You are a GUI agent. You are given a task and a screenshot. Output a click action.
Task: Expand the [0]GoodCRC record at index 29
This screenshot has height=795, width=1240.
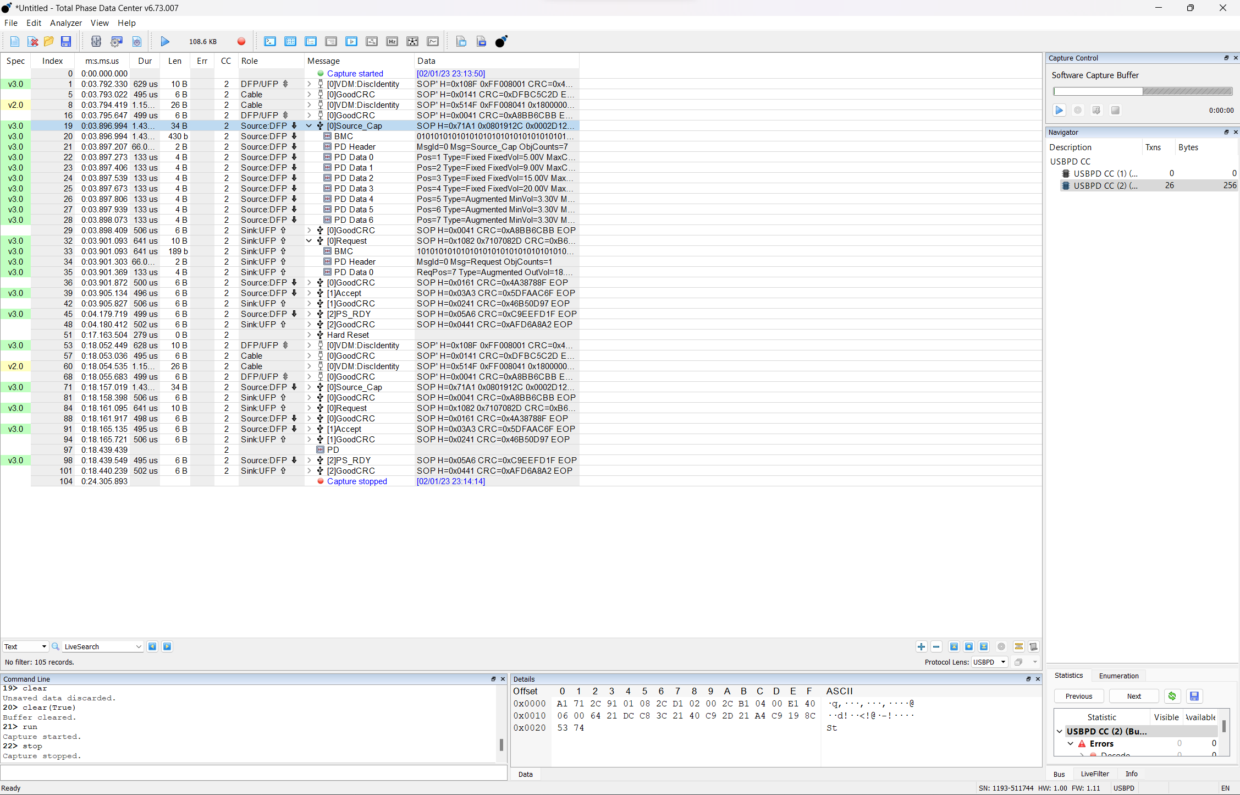click(308, 231)
